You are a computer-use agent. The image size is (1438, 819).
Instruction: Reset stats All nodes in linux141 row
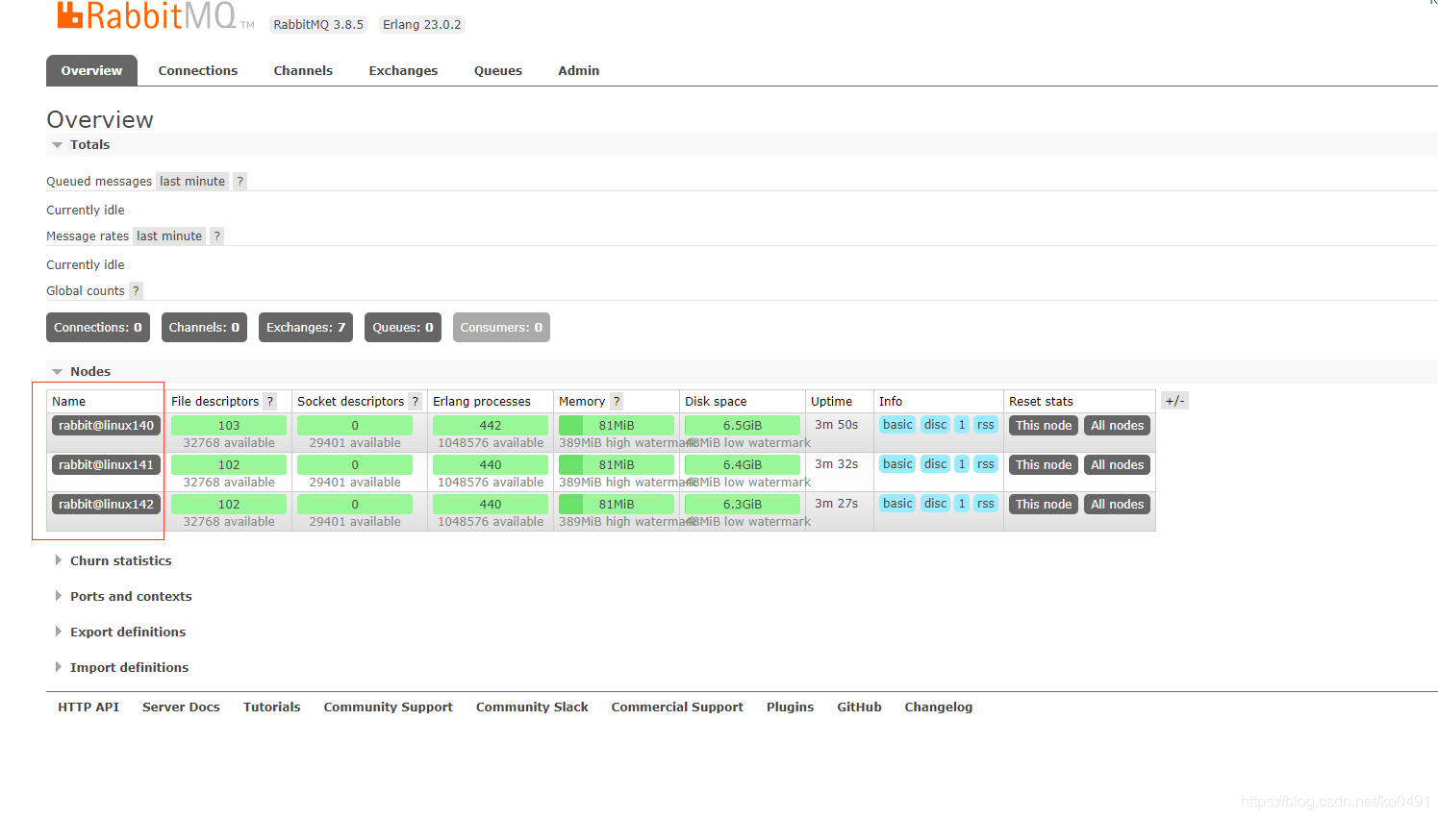[1118, 465]
